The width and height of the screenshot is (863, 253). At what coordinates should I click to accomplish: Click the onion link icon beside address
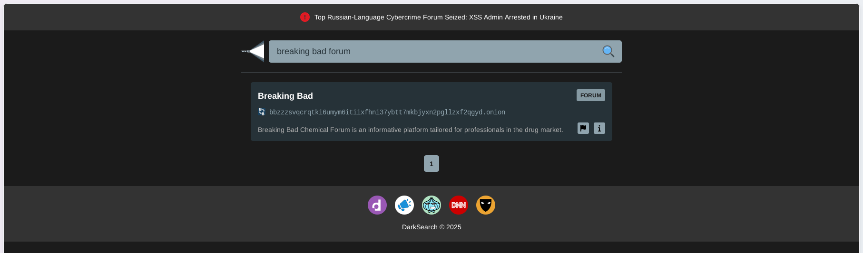pos(262,112)
